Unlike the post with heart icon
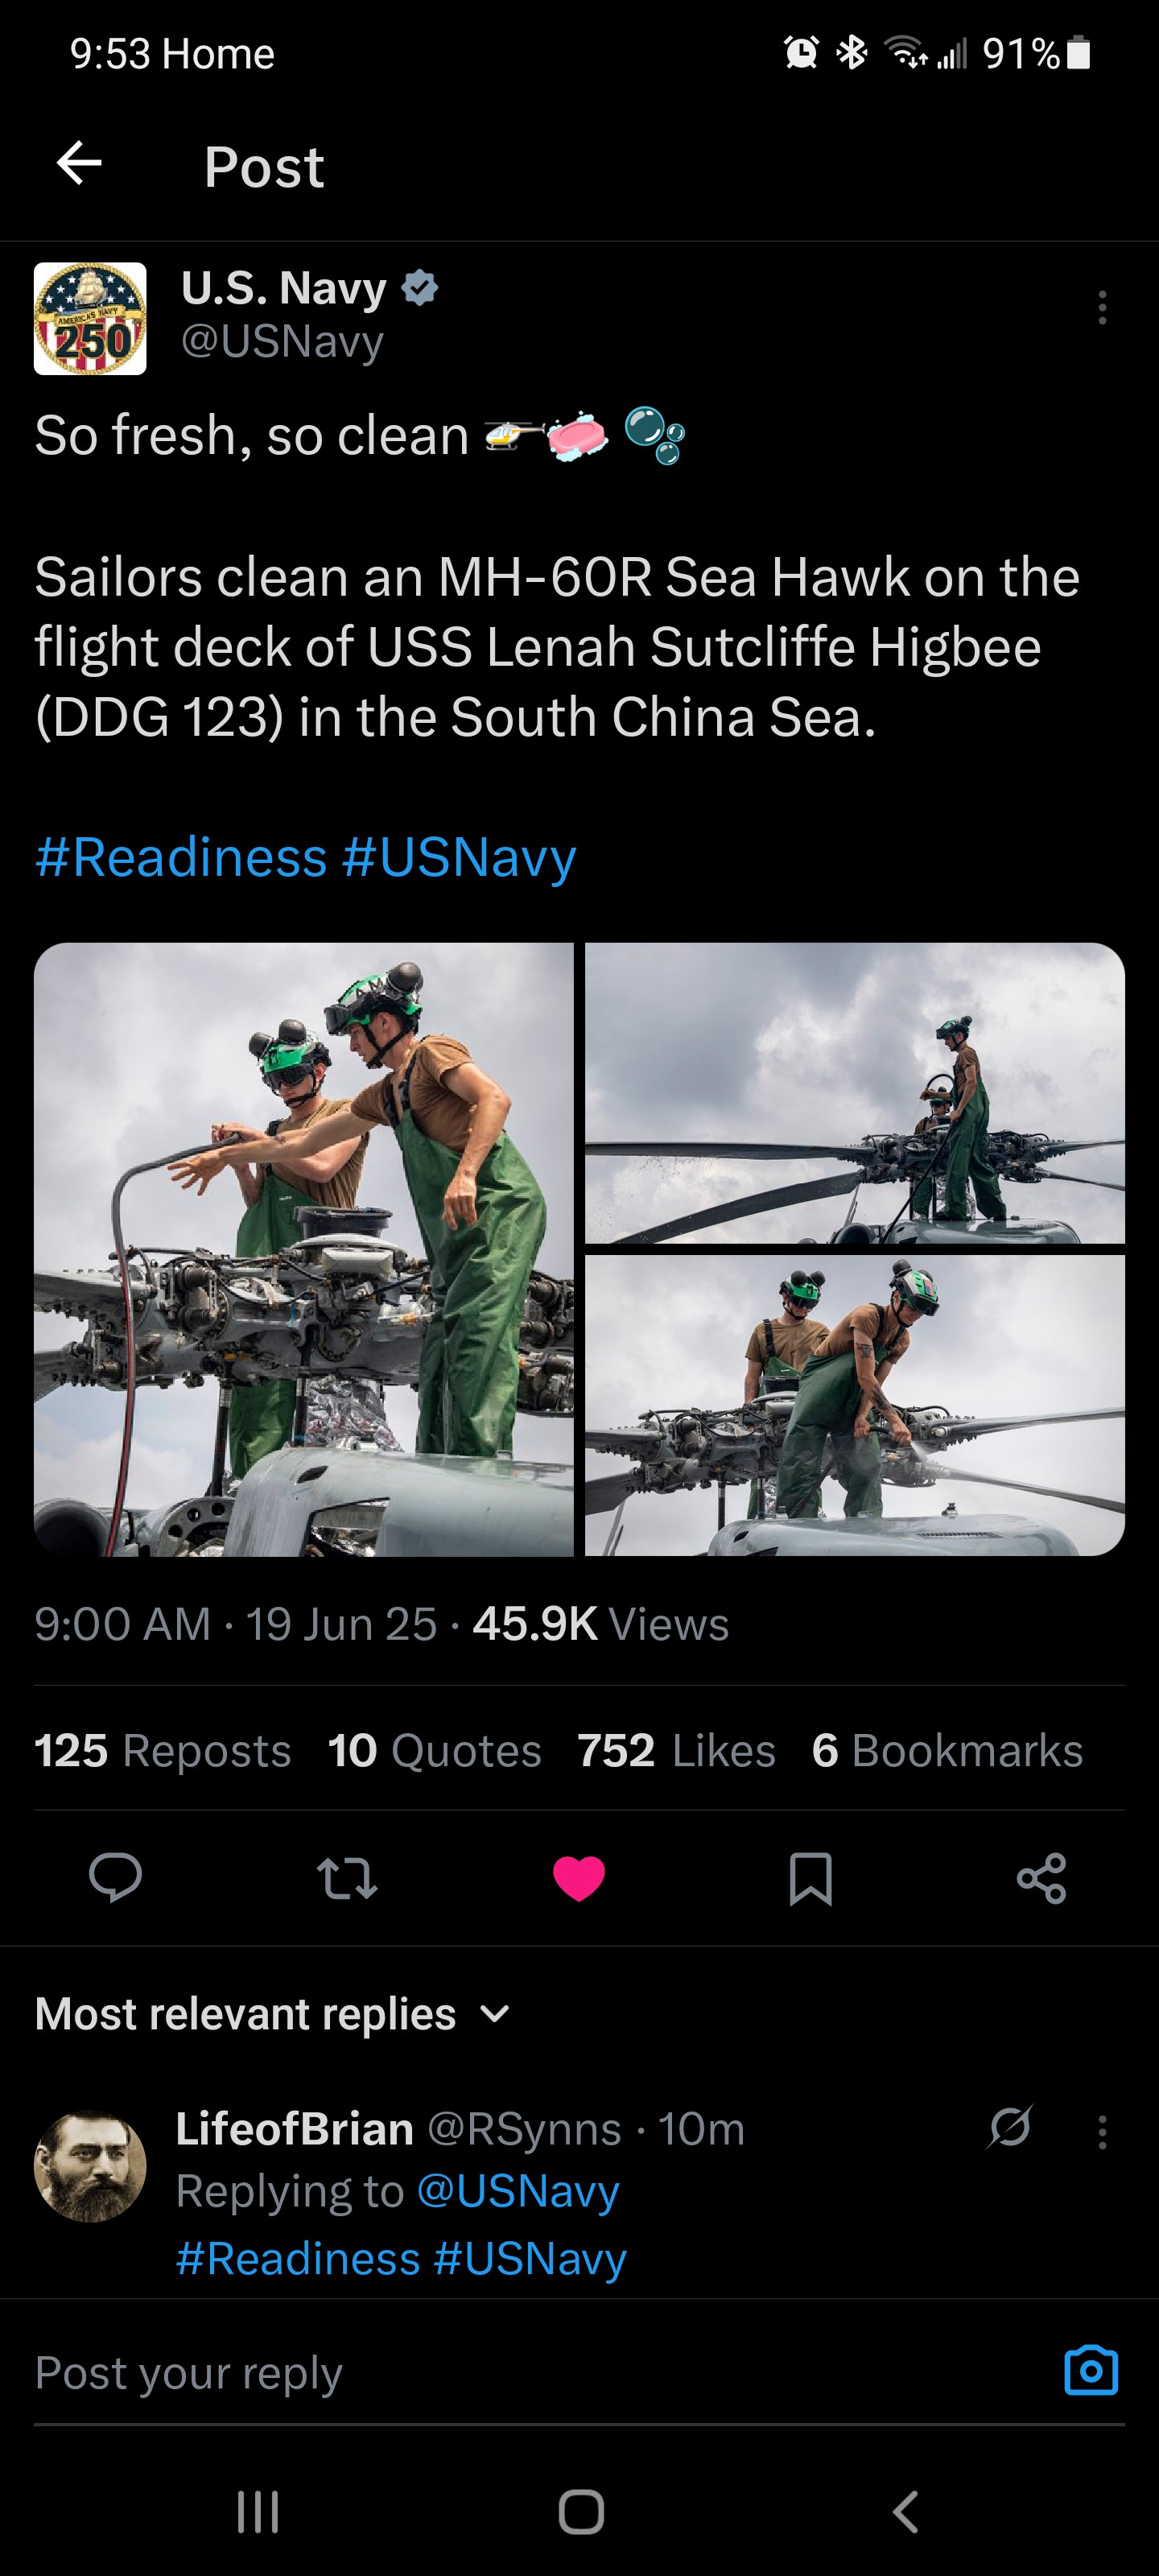The image size is (1159, 2576). [x=579, y=1878]
